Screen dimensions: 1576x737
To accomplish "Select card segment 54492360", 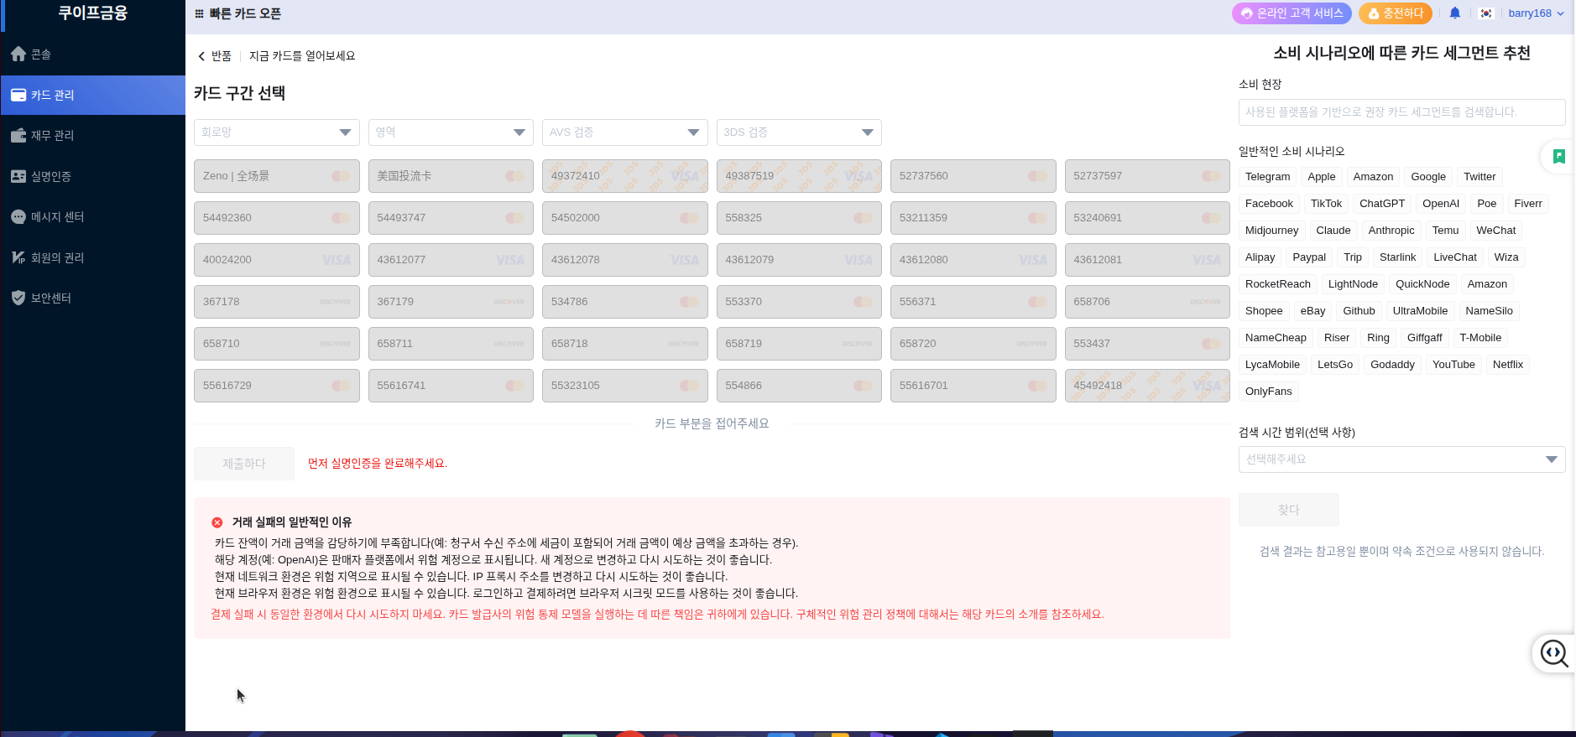I will (277, 218).
